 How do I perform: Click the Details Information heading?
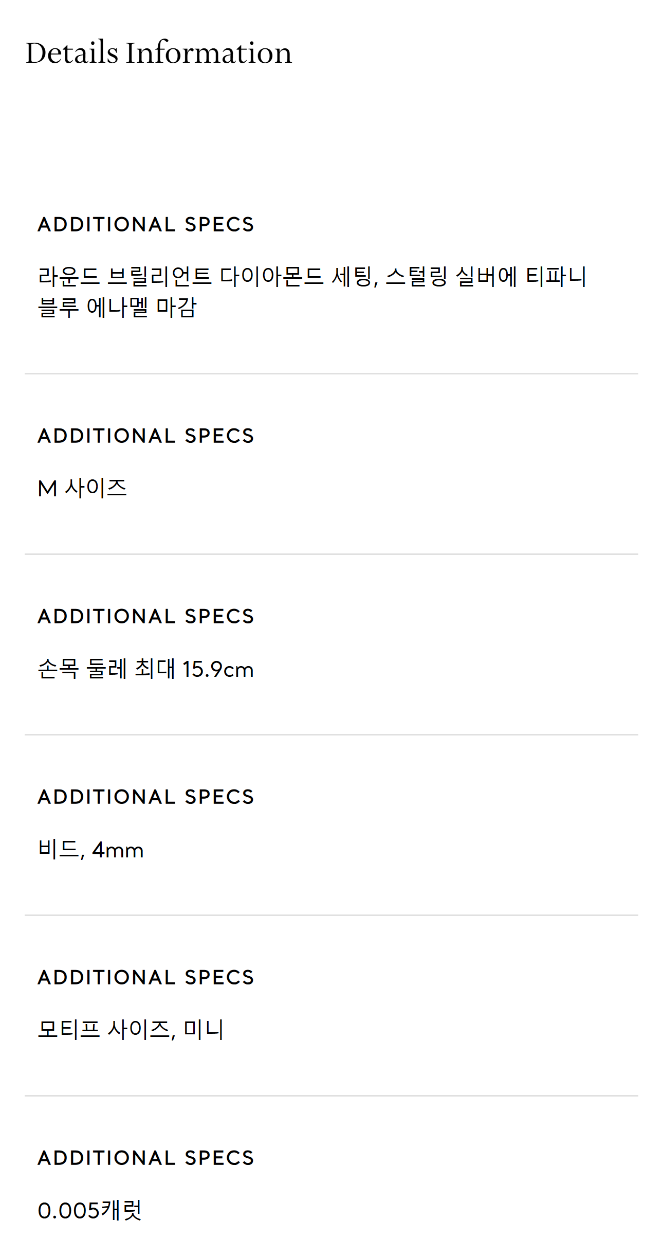[x=159, y=52]
